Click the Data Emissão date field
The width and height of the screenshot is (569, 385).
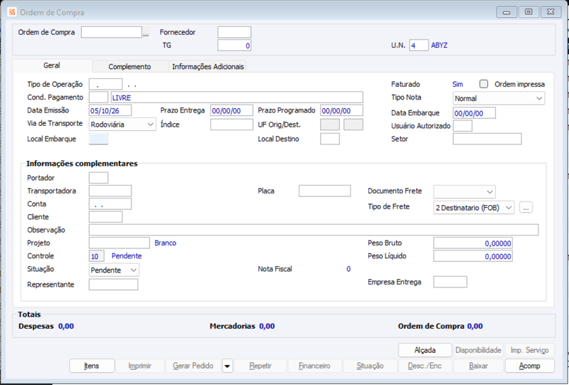click(110, 110)
